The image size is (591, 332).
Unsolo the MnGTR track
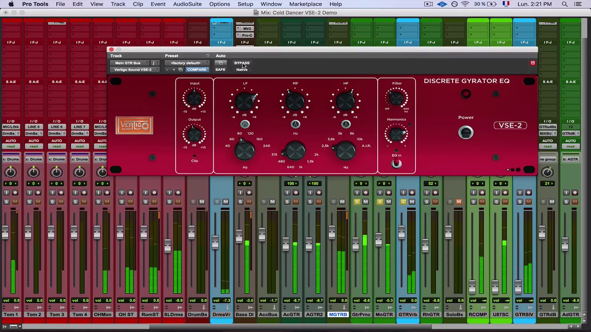pos(380,202)
